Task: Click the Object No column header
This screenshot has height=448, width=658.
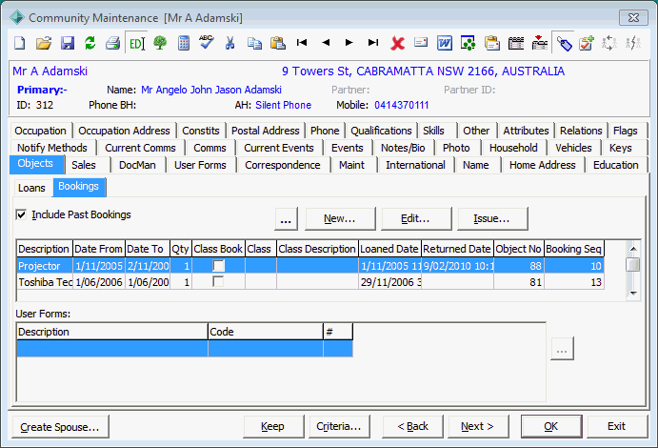Action: (x=519, y=249)
